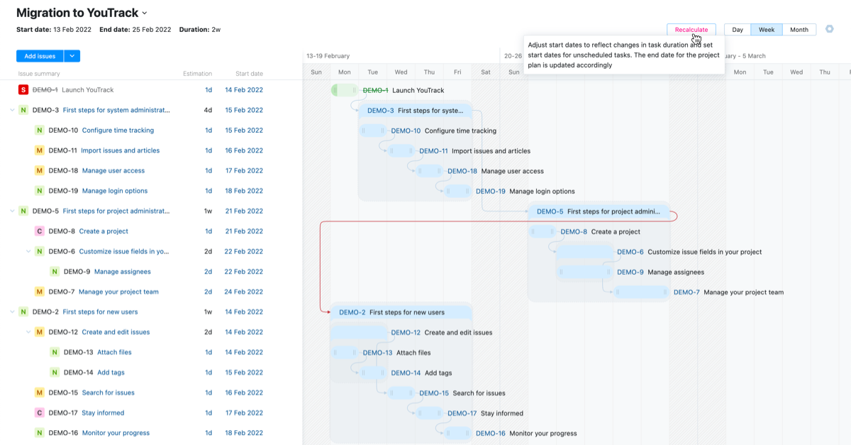Click the N priority icon for DEMO-16
The image size is (851, 445).
(x=40, y=433)
